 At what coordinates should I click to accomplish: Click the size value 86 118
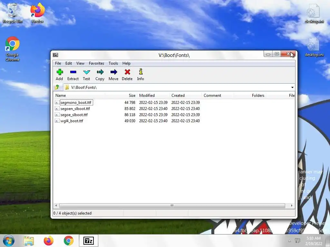[x=130, y=115]
